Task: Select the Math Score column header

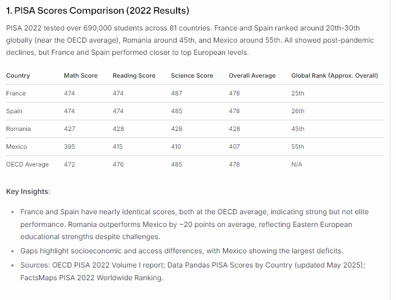Action: (x=80, y=76)
